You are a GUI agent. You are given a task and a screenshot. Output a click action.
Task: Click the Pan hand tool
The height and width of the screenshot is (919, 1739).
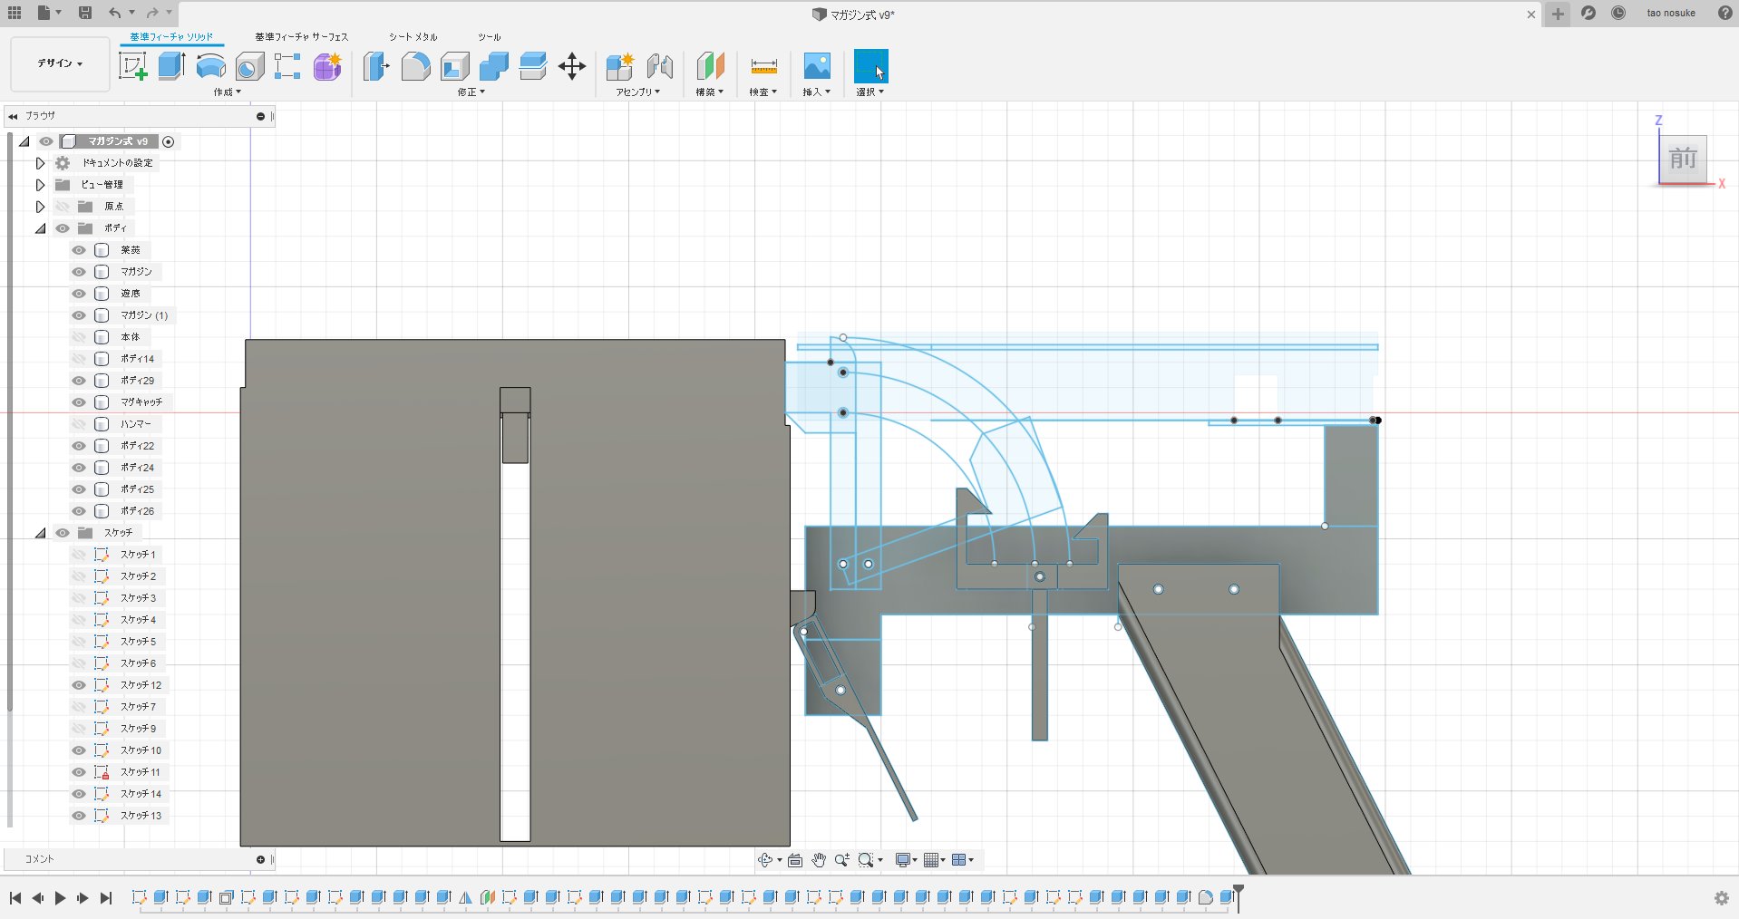pos(819,860)
